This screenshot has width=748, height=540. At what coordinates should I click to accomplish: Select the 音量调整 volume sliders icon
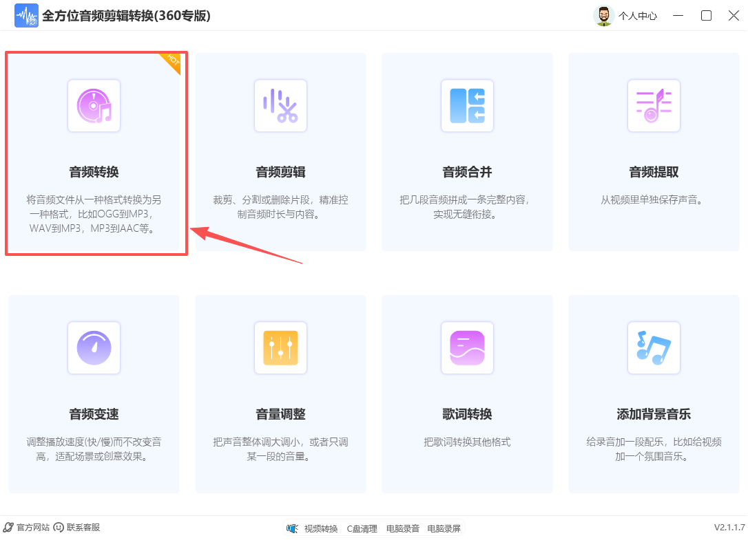(280, 348)
